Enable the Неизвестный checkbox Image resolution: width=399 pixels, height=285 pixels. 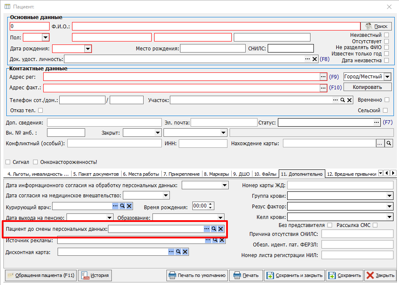pos(386,35)
